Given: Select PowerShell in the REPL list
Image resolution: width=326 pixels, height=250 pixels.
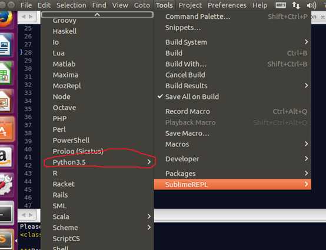Looking at the screenshot, I should (x=97, y=140).
